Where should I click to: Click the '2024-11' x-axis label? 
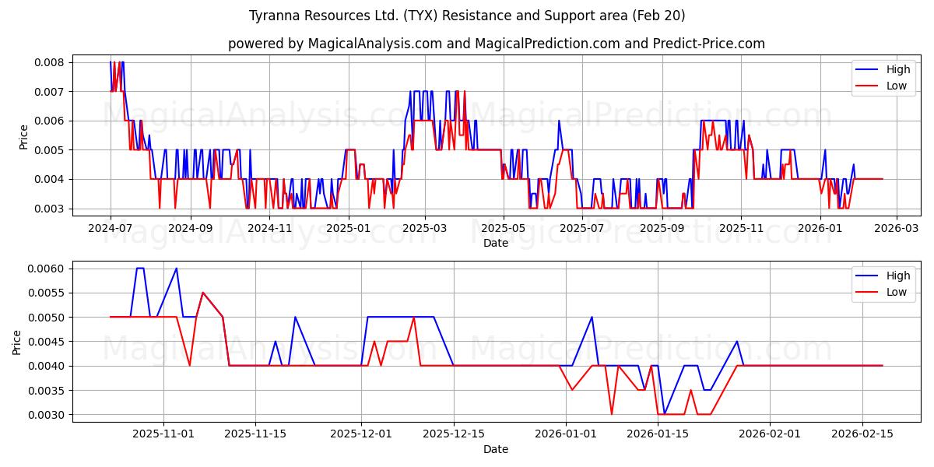click(x=269, y=229)
